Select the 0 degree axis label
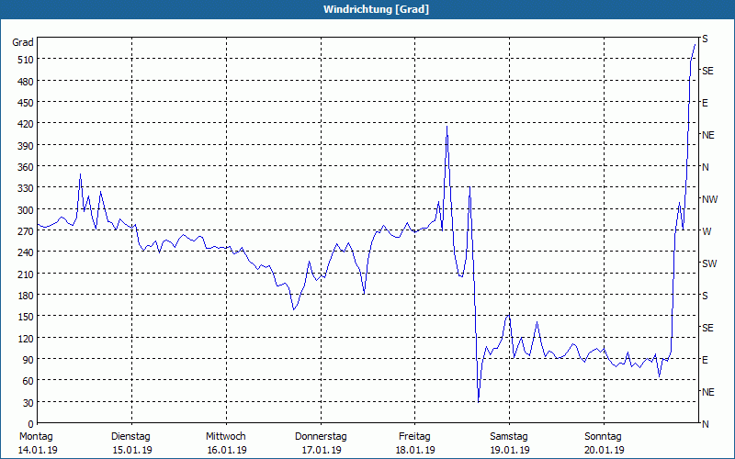The width and height of the screenshot is (735, 459). point(31,424)
